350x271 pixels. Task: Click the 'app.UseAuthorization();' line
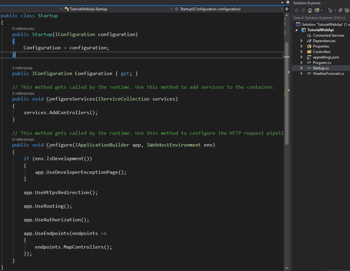(56, 220)
